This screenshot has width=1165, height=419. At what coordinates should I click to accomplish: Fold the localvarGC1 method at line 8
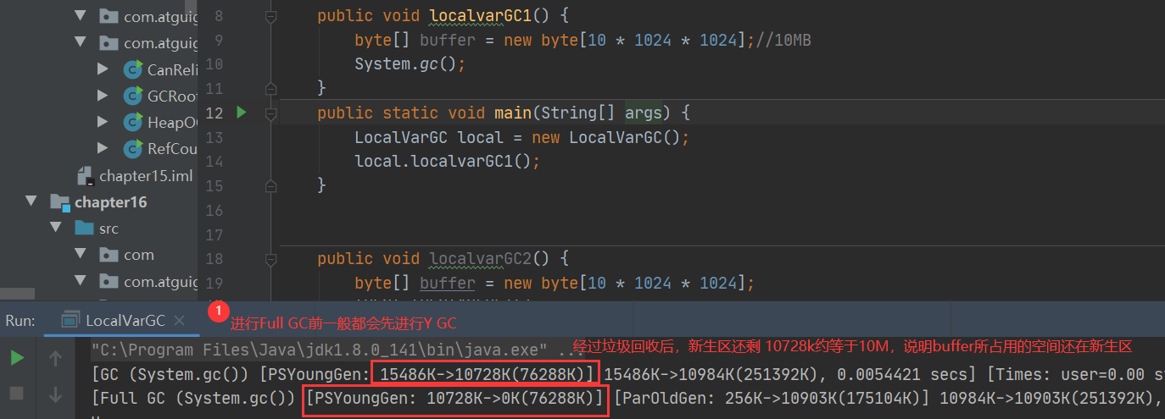[271, 16]
